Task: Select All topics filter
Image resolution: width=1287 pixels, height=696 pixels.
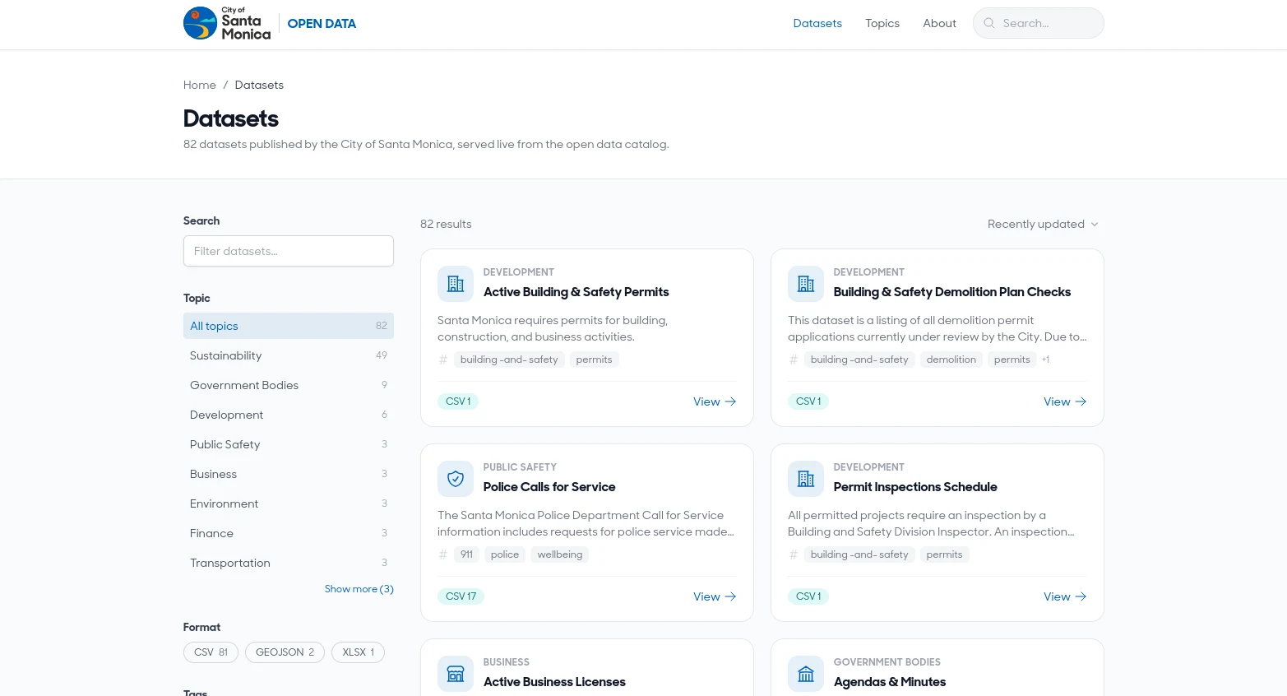Action: (289, 326)
